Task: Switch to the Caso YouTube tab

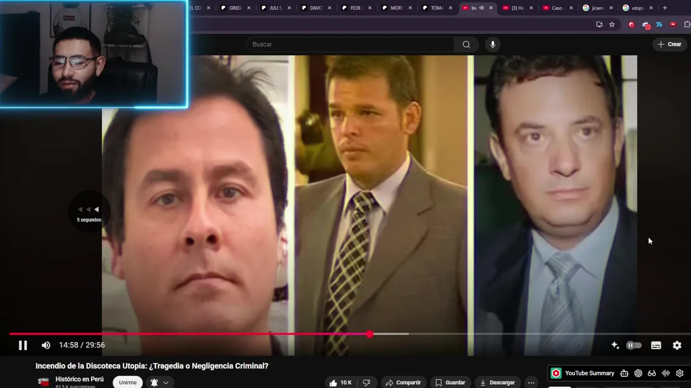Action: coord(557,8)
